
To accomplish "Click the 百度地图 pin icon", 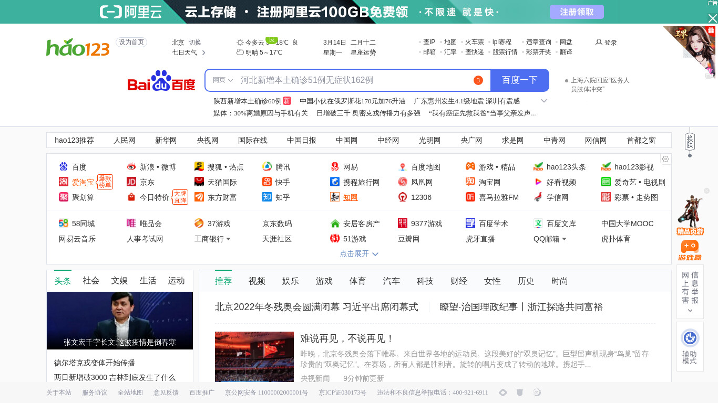I will (403, 167).
